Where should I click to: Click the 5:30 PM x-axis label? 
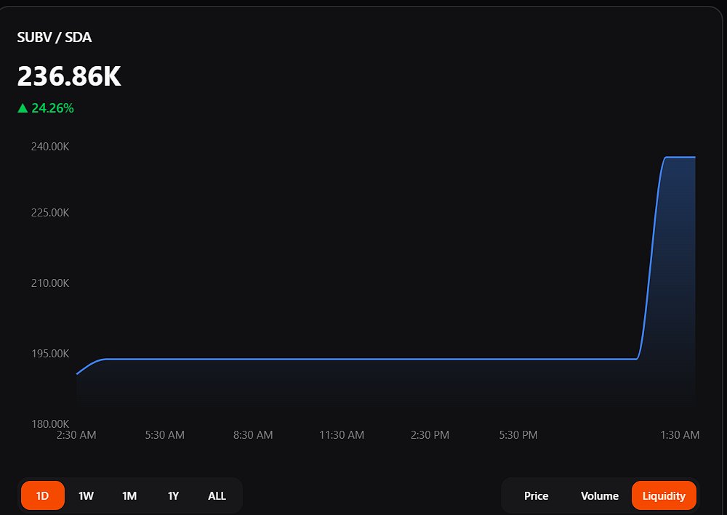pyautogui.click(x=518, y=435)
